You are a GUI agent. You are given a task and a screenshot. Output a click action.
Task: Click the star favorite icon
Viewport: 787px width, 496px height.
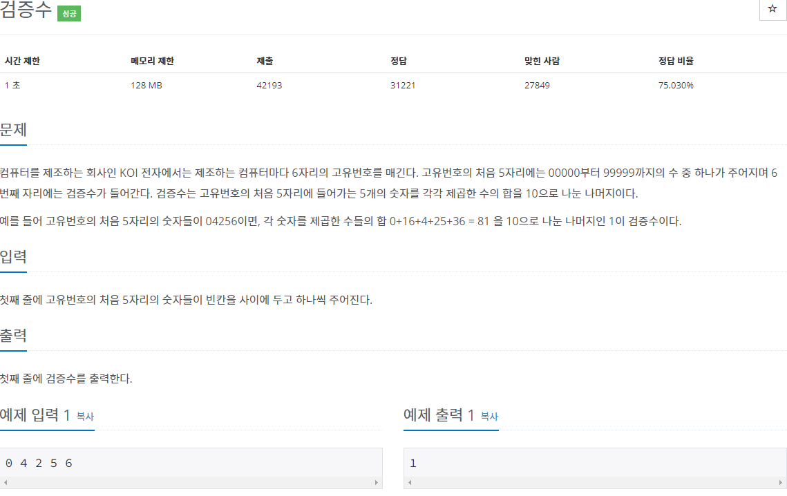click(772, 8)
